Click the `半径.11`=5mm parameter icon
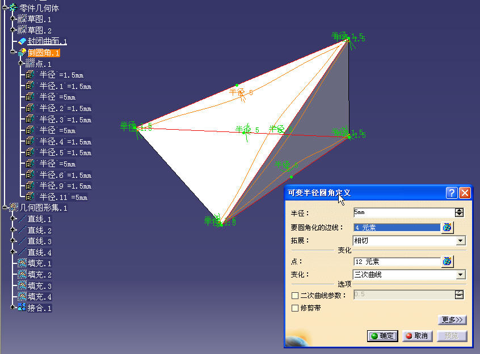 pyautogui.click(x=30, y=197)
